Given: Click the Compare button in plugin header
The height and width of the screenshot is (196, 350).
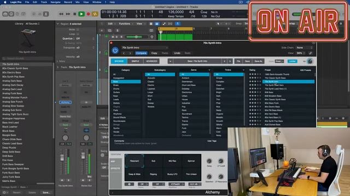Looking at the screenshot, I should (141, 53).
